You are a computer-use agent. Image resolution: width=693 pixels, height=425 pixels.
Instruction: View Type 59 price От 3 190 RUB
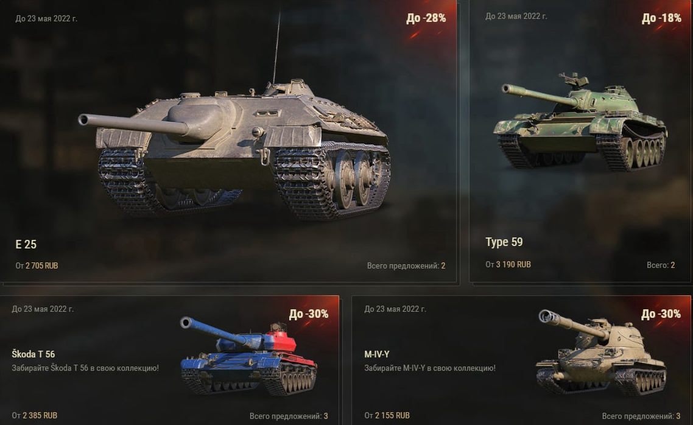508,265
